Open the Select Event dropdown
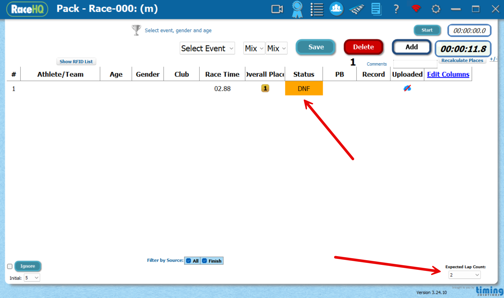Viewport: 504px width, 298px height. 207,48
